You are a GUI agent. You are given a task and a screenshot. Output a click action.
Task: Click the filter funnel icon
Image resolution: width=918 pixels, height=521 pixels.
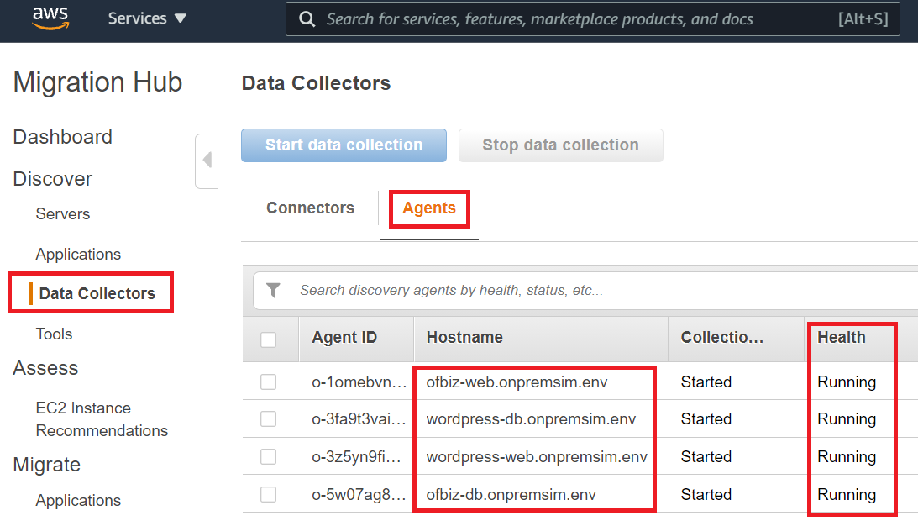[274, 290]
